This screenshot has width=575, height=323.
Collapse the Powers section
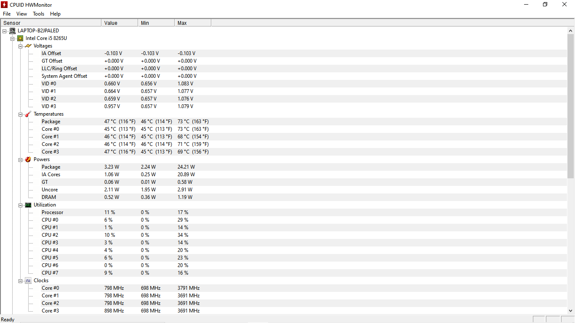[21, 159]
